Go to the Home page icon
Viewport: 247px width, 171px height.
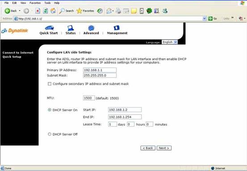[53, 11]
